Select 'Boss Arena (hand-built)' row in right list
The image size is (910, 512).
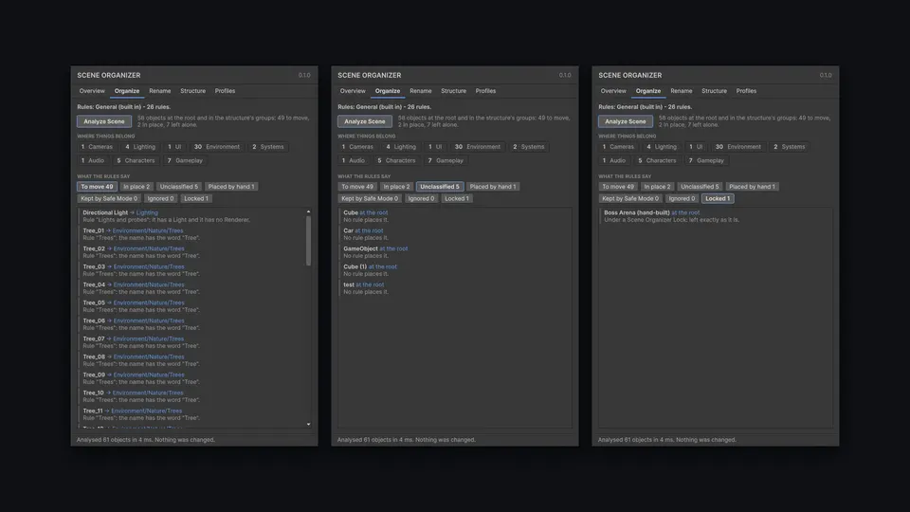pyautogui.click(x=715, y=216)
